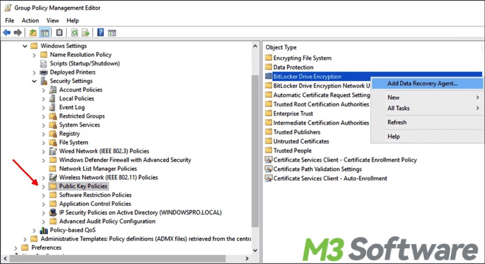Viewport: 485px width, 264px height.
Task: Click the Show/Hide Action Pane icon
Action: [x=112, y=33]
